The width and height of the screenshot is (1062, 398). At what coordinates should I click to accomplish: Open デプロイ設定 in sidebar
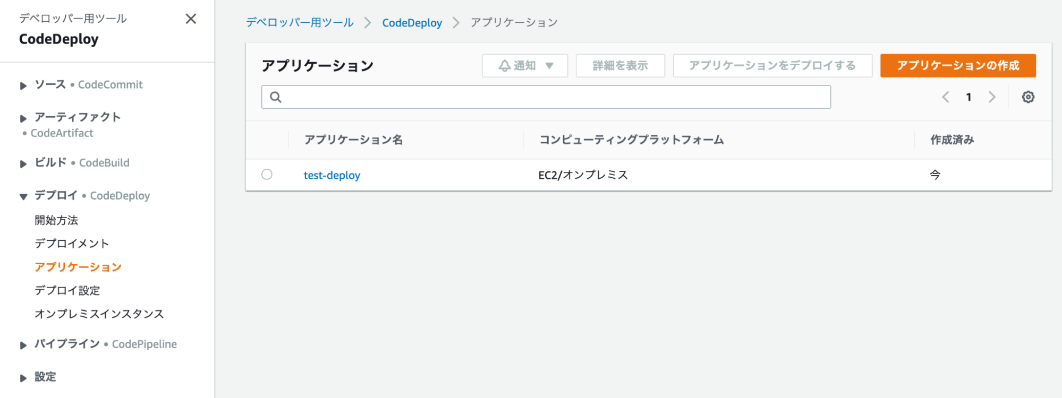point(67,290)
